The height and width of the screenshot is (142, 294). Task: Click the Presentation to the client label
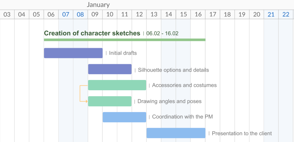pos(242,133)
